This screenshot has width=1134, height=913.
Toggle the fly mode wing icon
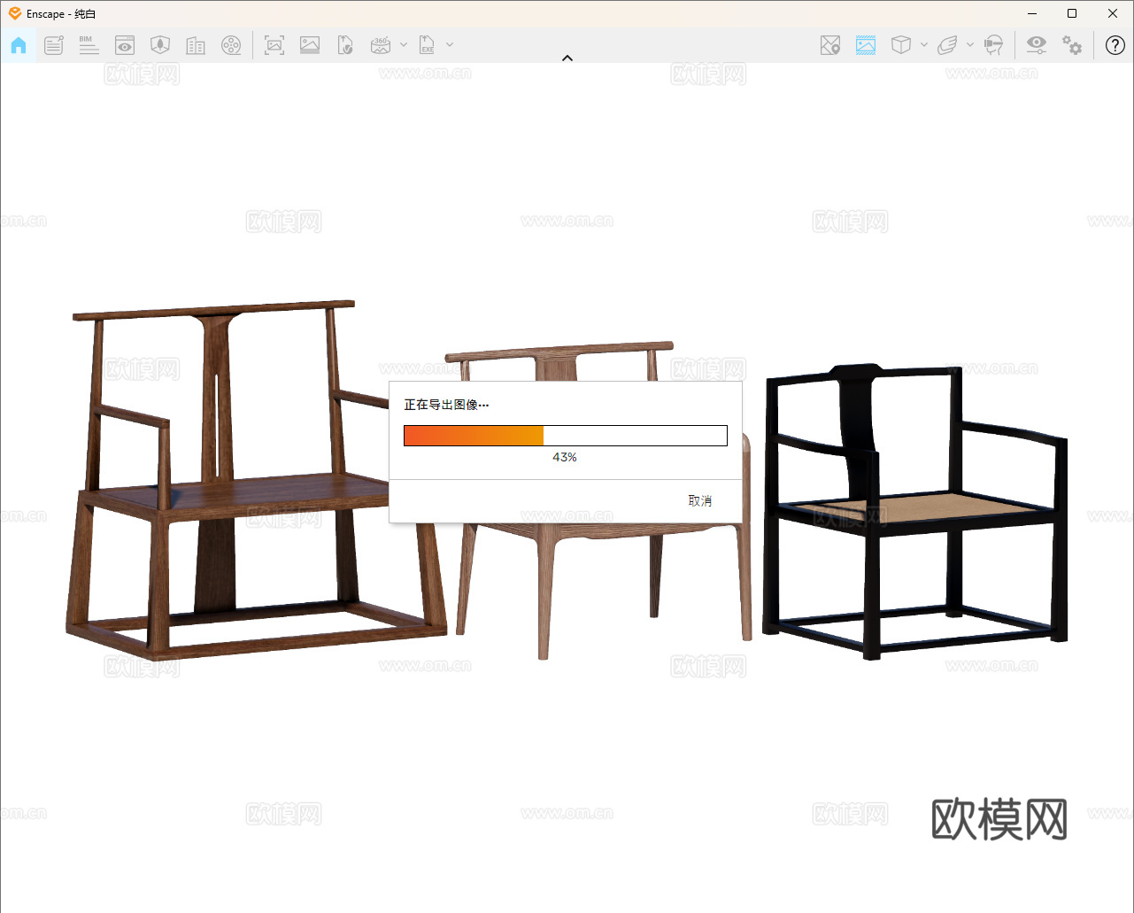(947, 45)
